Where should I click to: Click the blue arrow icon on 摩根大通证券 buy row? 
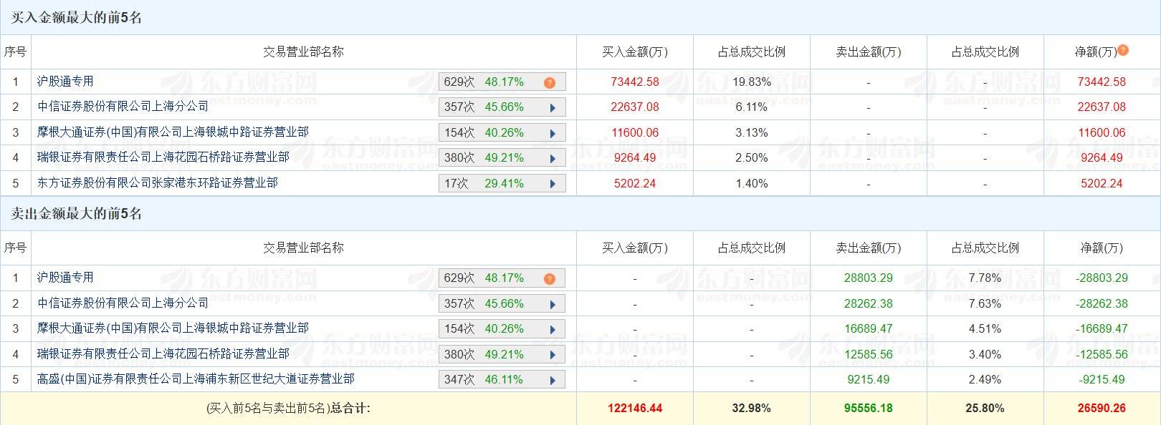click(552, 132)
